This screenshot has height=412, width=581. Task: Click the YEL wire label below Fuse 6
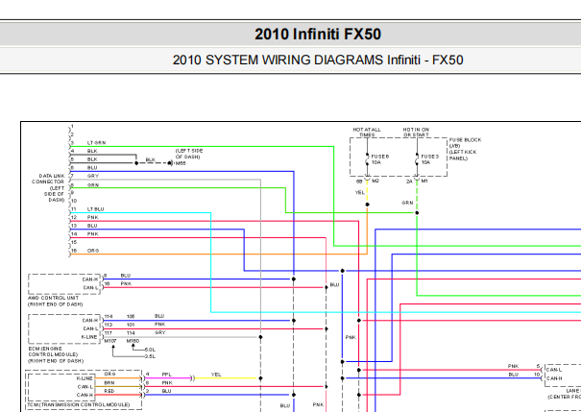(360, 193)
